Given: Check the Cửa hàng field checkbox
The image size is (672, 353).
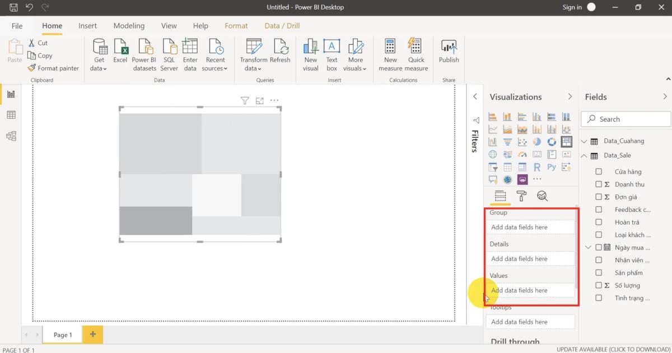Looking at the screenshot, I should 599,171.
